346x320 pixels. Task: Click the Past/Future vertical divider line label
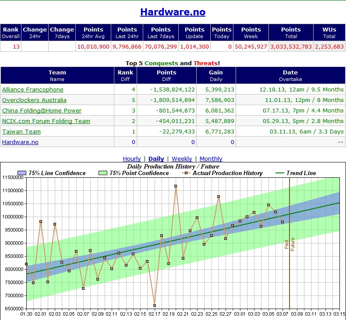(x=290, y=244)
